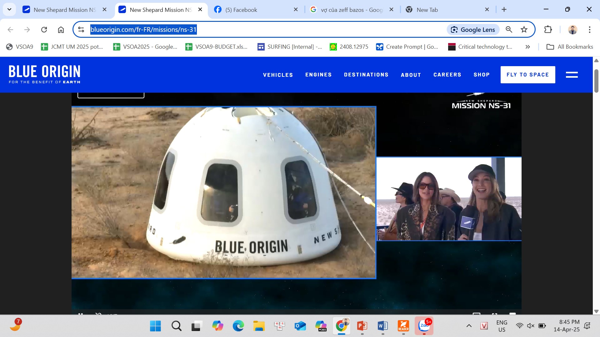The height and width of the screenshot is (337, 600).
Task: Open PowerPoint from the taskbar
Action: tap(362, 326)
